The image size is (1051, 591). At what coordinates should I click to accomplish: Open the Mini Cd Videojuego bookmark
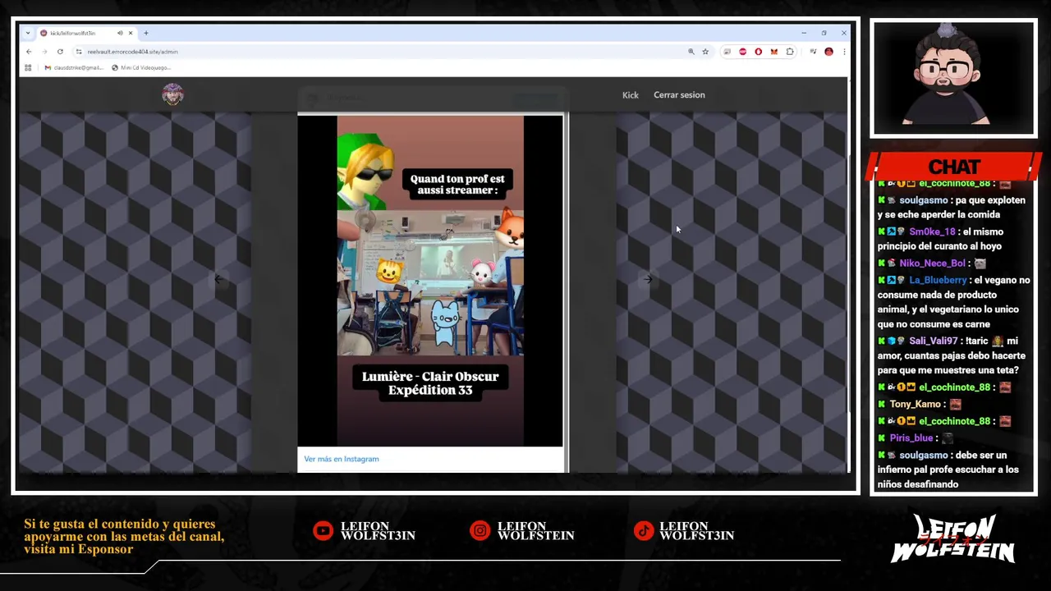(x=141, y=67)
